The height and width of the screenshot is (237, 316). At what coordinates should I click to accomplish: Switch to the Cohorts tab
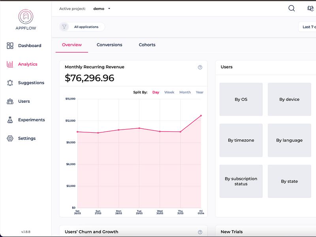[147, 45]
